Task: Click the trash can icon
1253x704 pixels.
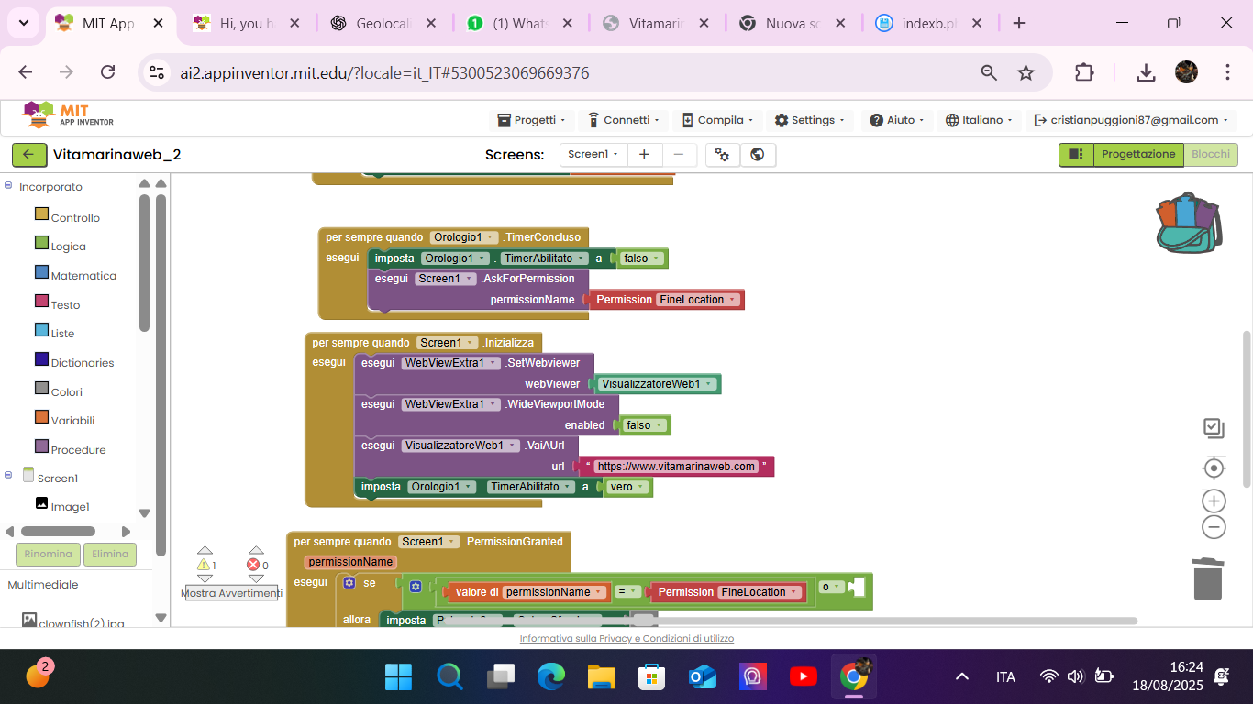Action: (x=1207, y=577)
